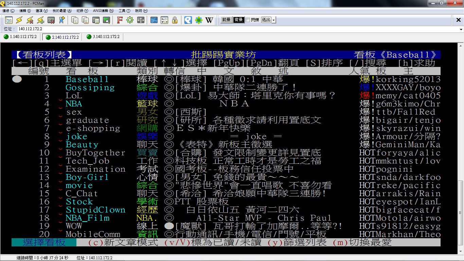
Task: Select the Gossiping board row
Action: point(226,87)
